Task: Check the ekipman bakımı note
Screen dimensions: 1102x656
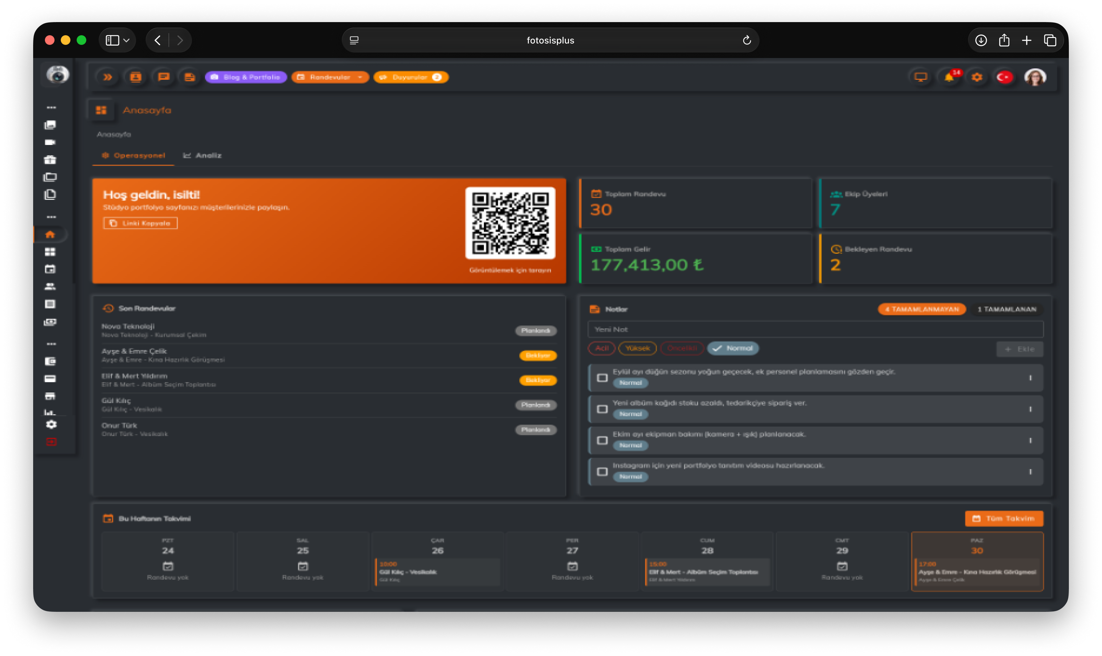Action: [602, 441]
